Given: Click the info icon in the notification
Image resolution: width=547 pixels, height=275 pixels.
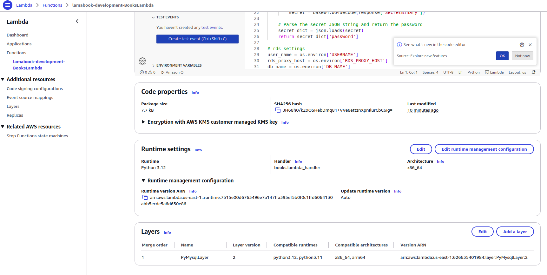Looking at the screenshot, I should [399, 45].
